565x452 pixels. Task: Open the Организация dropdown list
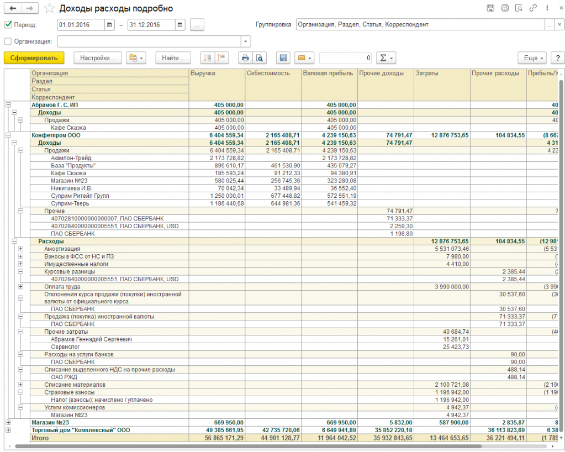(x=246, y=41)
